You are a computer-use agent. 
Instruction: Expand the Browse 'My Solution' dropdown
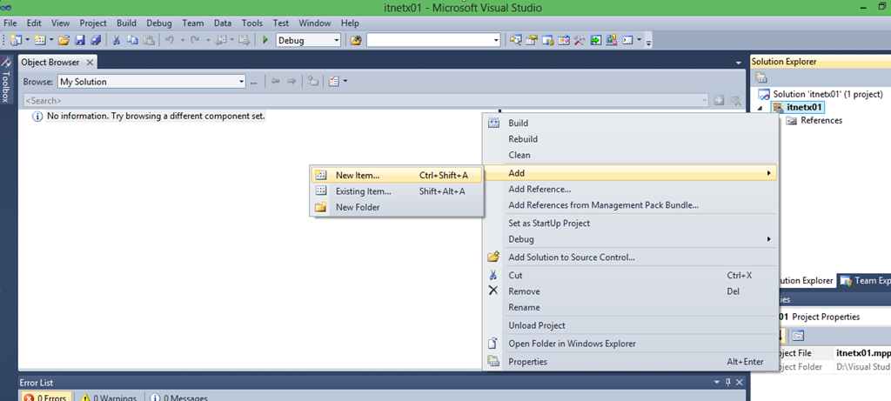242,82
